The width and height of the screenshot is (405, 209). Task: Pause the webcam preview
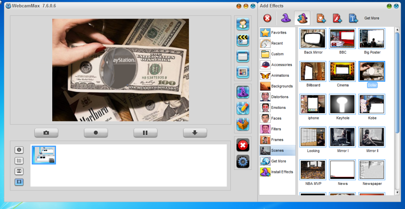[x=145, y=133]
